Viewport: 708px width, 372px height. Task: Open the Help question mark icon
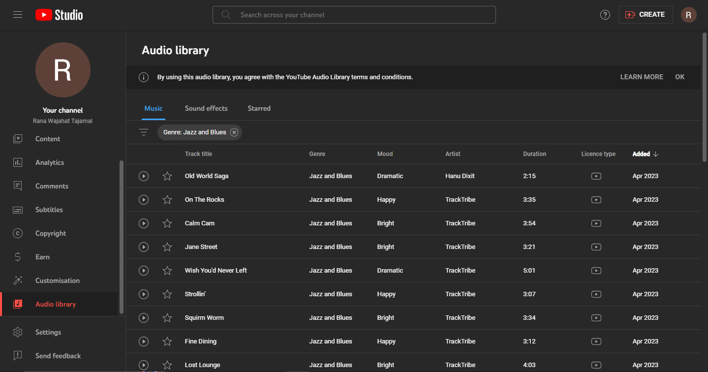605,15
